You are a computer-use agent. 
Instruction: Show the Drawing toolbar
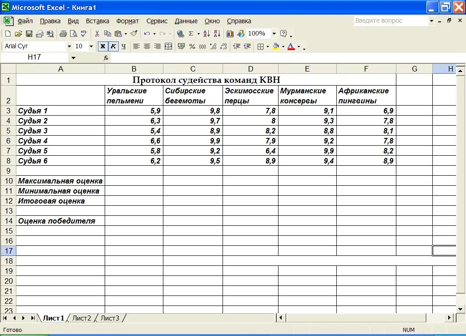tap(241, 34)
